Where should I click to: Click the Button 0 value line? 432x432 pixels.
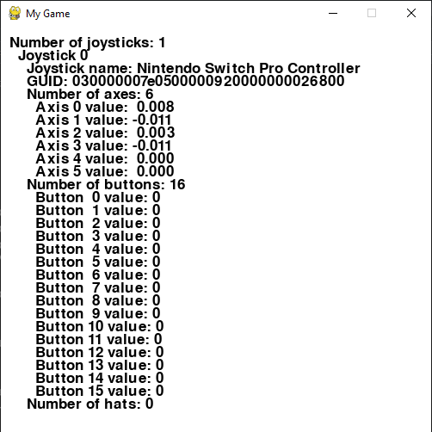[98, 197]
